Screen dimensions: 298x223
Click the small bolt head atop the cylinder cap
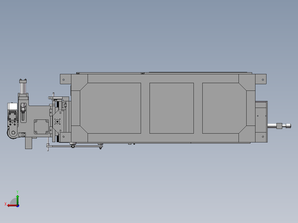click(21, 79)
